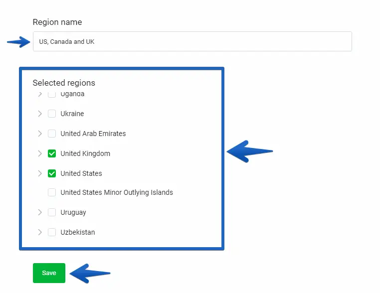Tick United States Minor Outlying Islands checkbox
Image resolution: width=380 pixels, height=293 pixels.
[52, 192]
